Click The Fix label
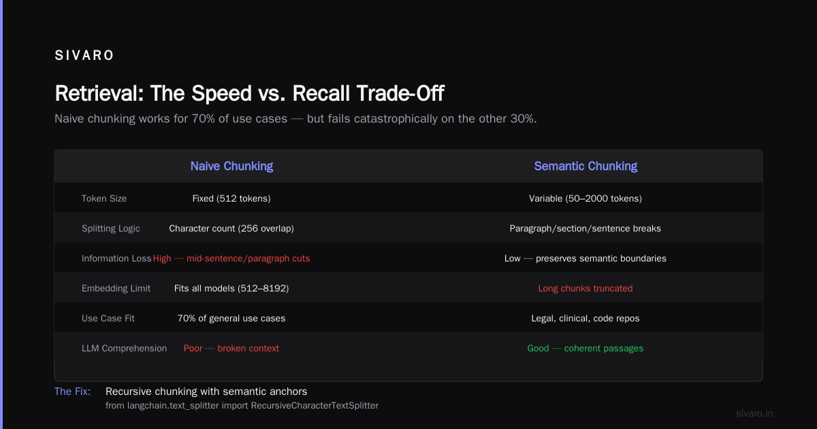The height and width of the screenshot is (429, 817). click(x=73, y=392)
